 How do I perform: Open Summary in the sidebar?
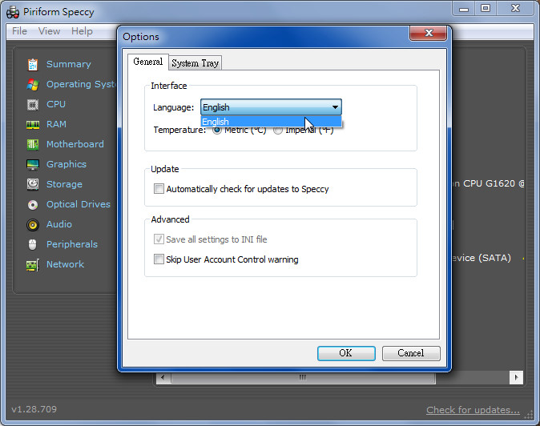point(69,64)
